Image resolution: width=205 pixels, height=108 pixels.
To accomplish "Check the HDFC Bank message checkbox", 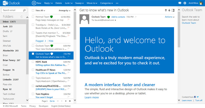I will point(33,62).
